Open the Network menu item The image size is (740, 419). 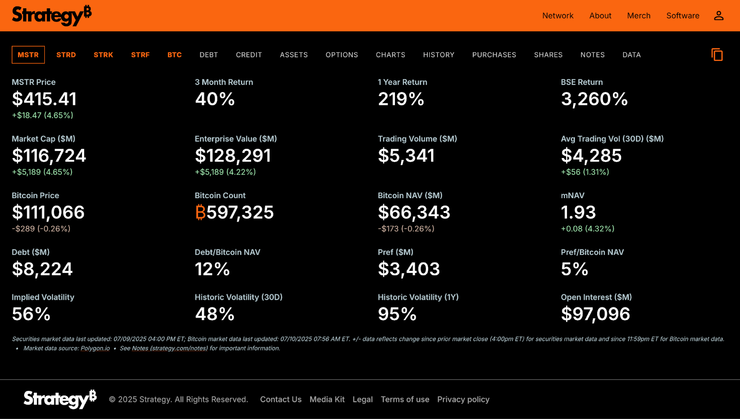558,16
